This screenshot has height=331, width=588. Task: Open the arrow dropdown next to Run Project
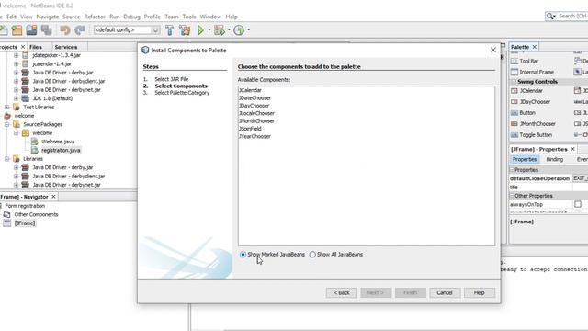209,30
